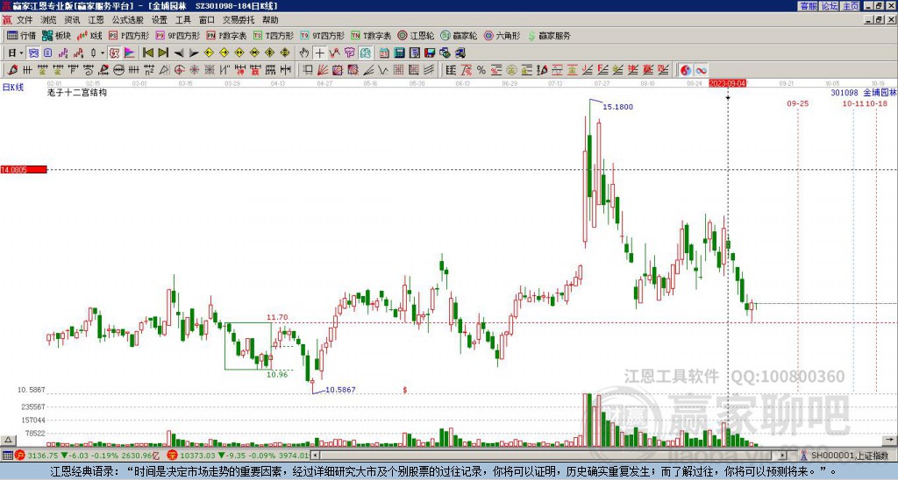Select the red pencil drawing tool
This screenshot has width=898, height=480.
12,70
